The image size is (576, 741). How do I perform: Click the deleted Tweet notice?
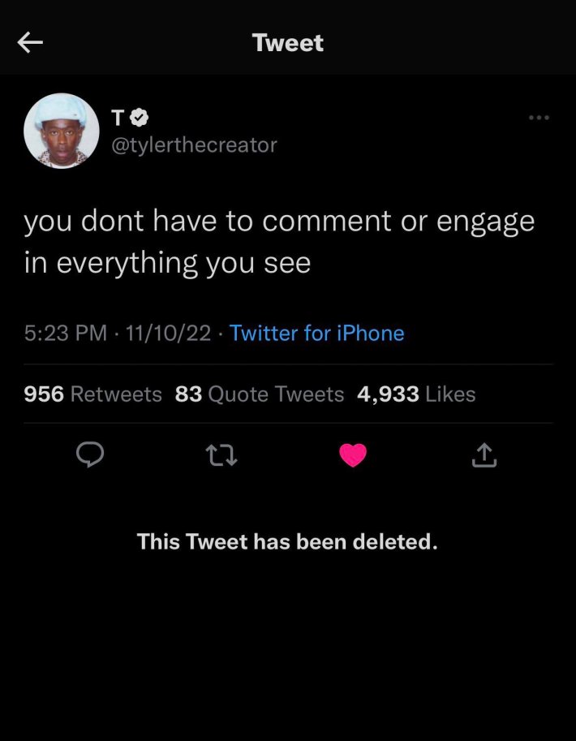[287, 541]
